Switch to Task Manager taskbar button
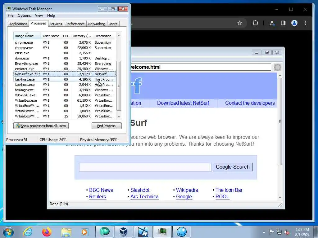The height and width of the screenshot is (238, 318). (x=162, y=232)
